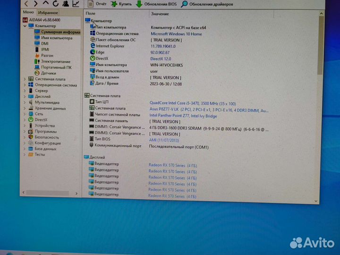
Task: Open the Intel Panther Point Z77 chipset link
Action: click(x=183, y=116)
